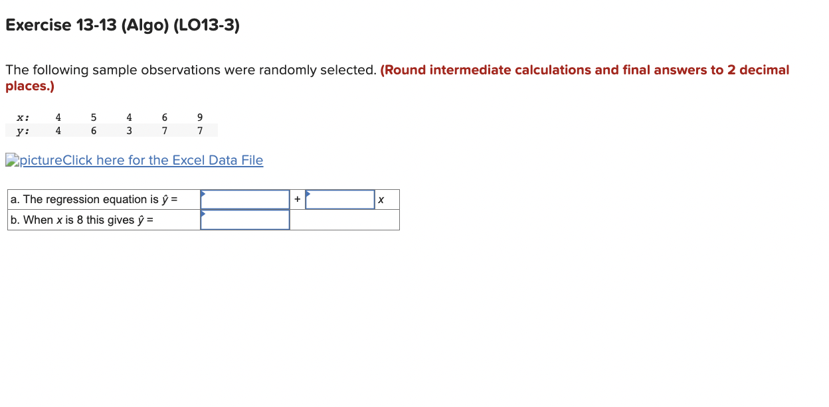Click the input box after the plus sign
829x407 pixels.
coord(340,199)
